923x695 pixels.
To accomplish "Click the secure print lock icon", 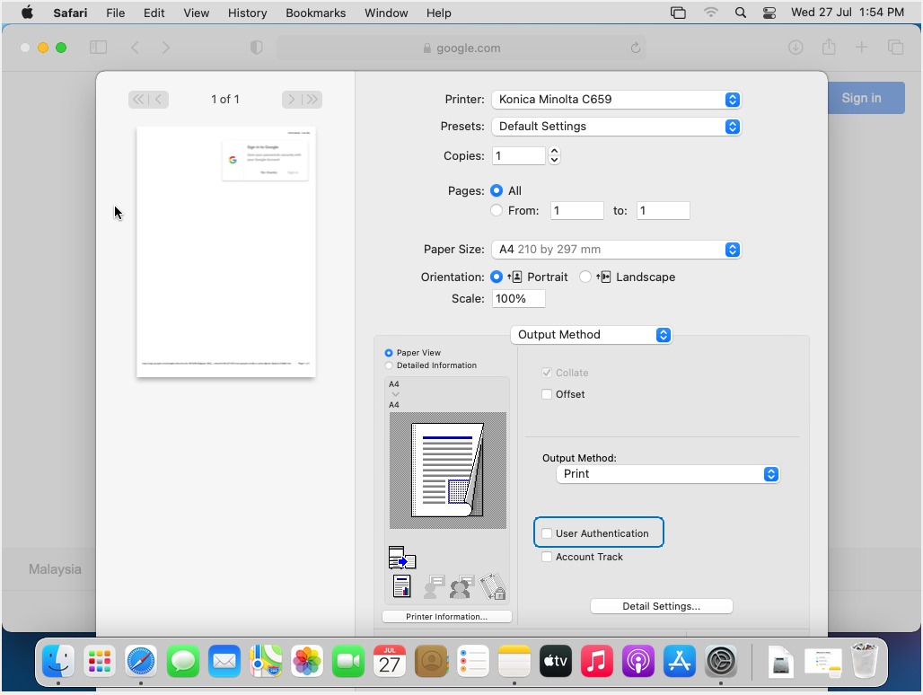I will point(492,586).
